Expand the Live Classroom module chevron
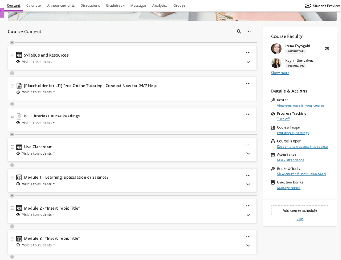The image size is (341, 260). click(248, 153)
